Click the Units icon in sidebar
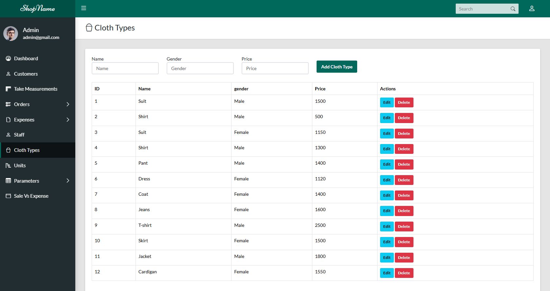550x291 pixels. [9, 166]
